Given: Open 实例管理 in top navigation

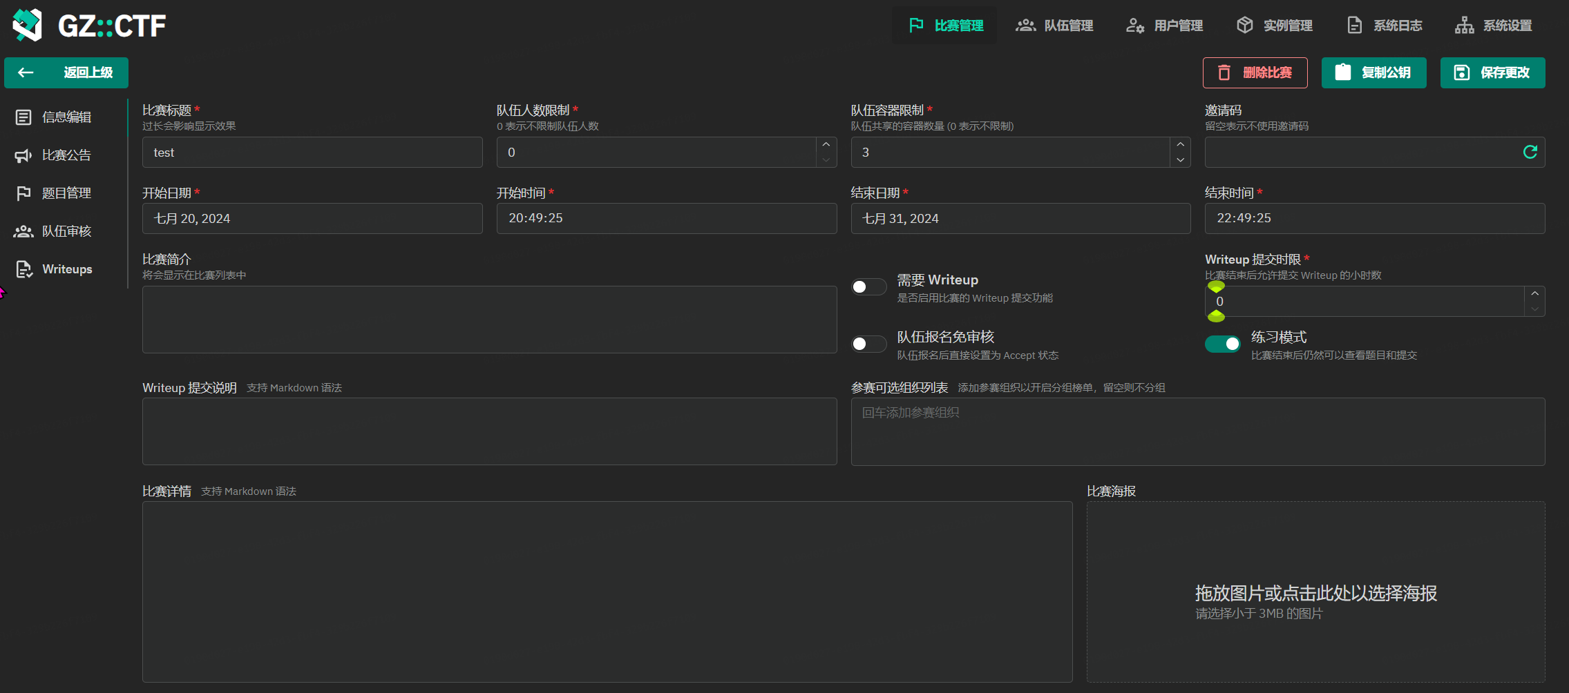Looking at the screenshot, I should (1274, 26).
